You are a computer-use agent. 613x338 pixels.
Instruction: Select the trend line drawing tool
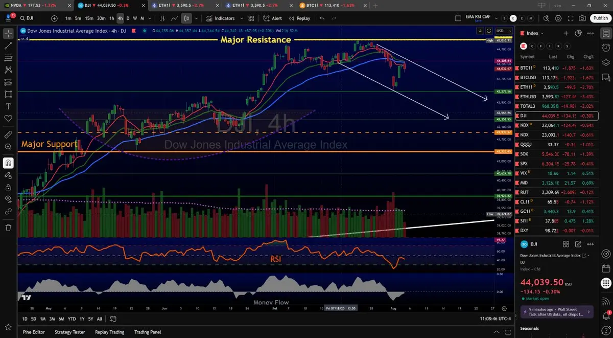(8, 46)
